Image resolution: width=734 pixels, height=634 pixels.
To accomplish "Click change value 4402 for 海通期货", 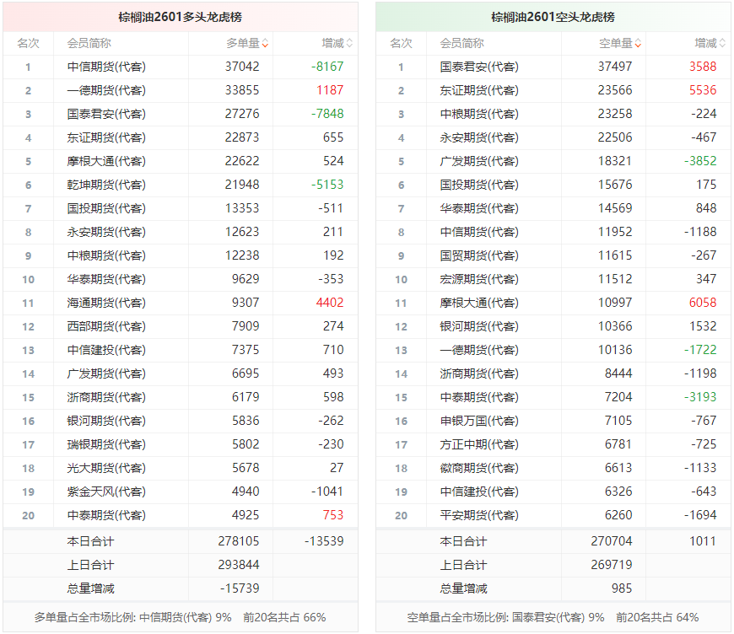I will (330, 303).
